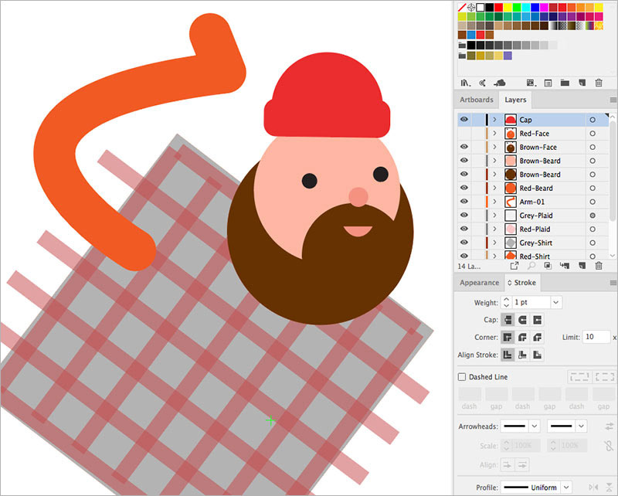
Task: Expand the Cap layer
Action: coord(494,120)
